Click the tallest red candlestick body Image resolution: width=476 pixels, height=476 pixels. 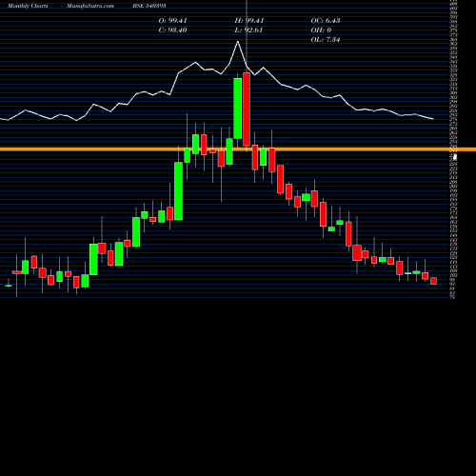247,109
